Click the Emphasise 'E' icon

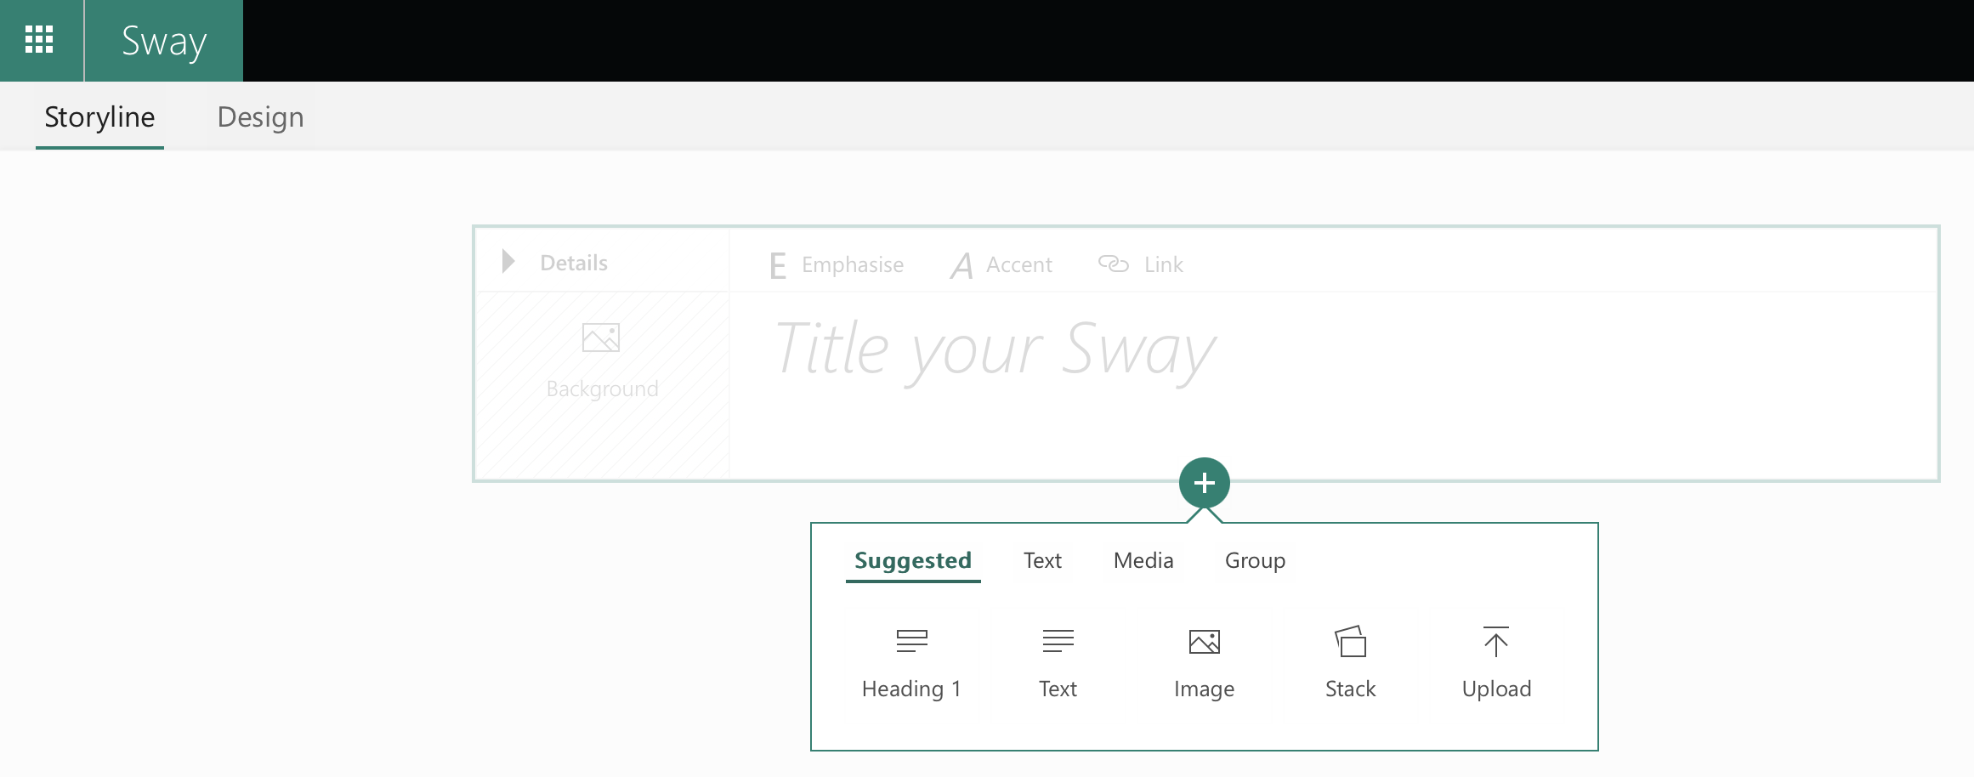coord(778,265)
